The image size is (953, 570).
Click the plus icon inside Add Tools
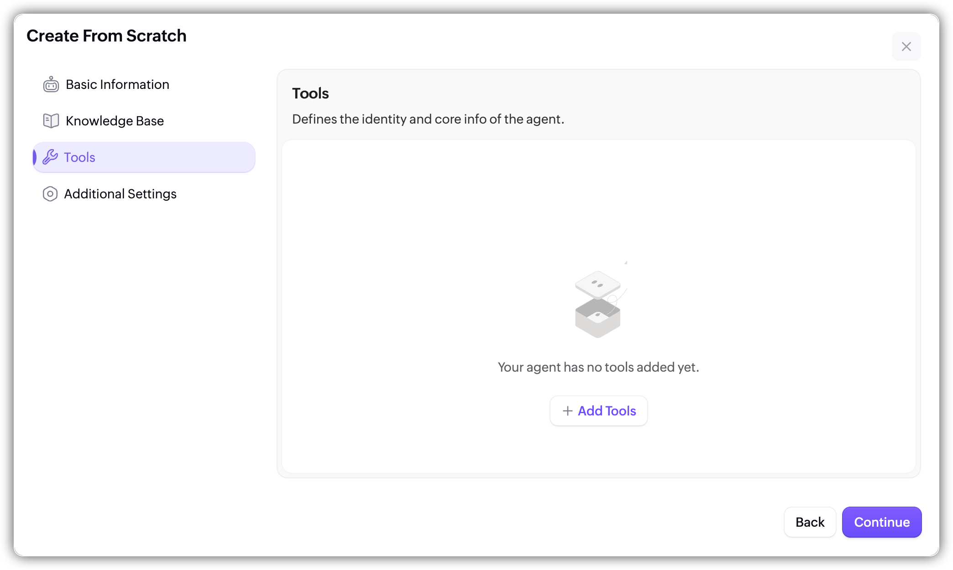(567, 411)
